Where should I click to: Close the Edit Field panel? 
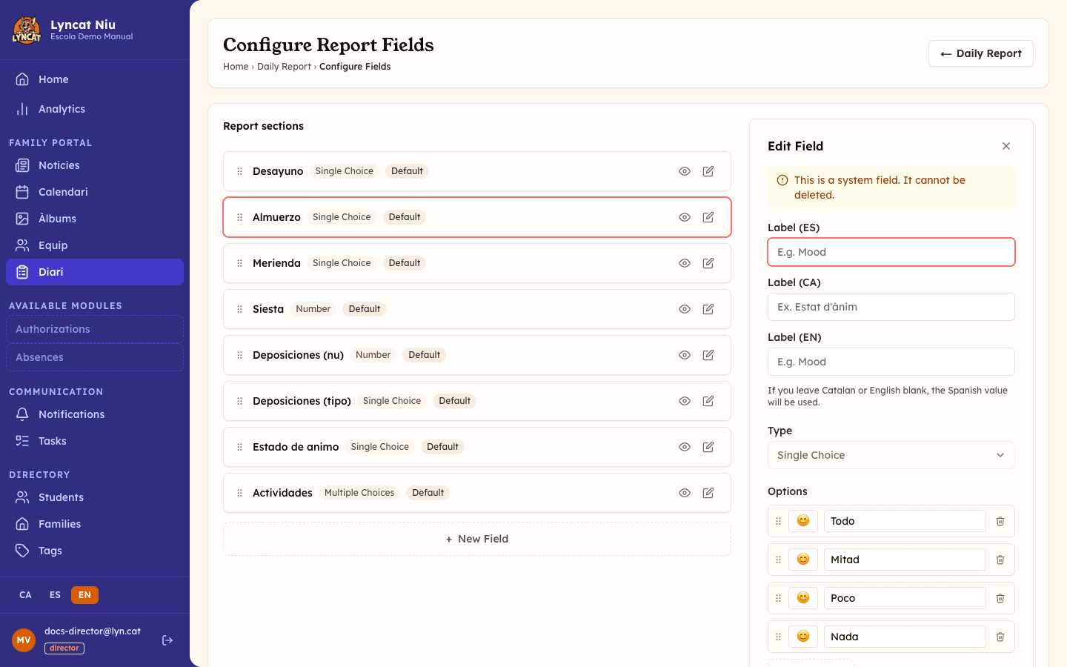pos(1006,146)
